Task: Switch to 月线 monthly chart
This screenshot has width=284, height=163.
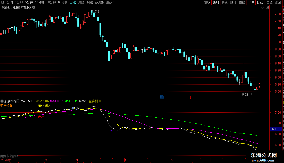Action: [90, 2]
